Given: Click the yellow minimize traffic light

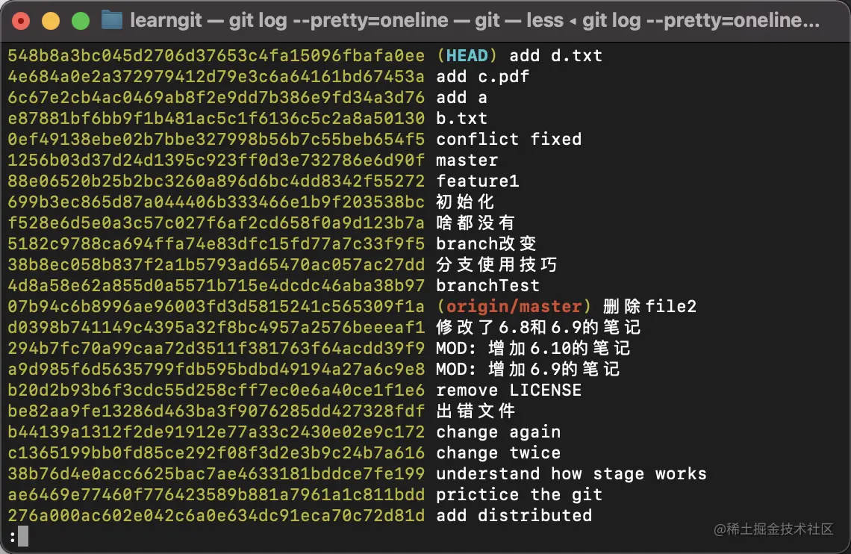Looking at the screenshot, I should 51,21.
